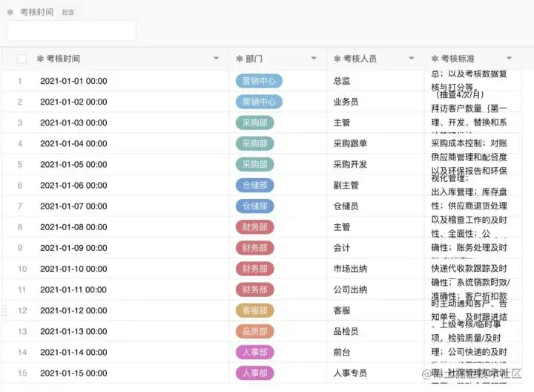534x392 pixels.
Task: Select the 采购部 tag in the 采购开发 row
Action: [254, 165]
